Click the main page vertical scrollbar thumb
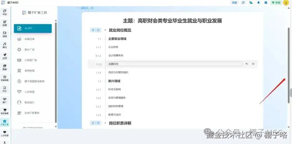 tap(289, 65)
